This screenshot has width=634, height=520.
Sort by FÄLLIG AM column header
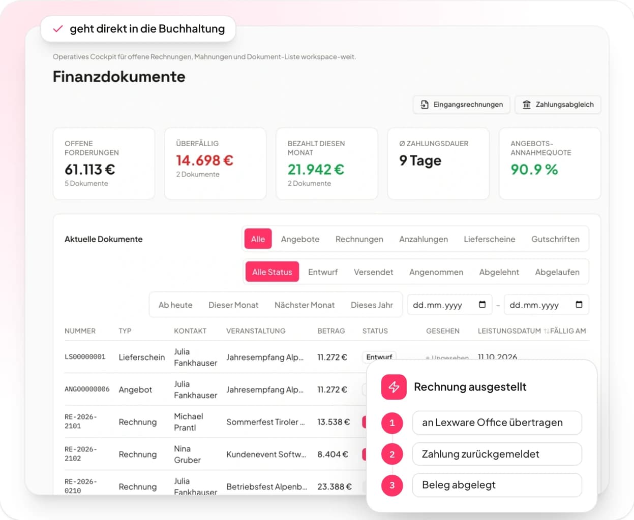click(568, 331)
